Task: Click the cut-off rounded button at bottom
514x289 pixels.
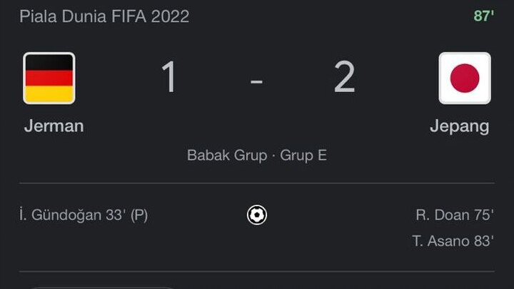Action: pyautogui.click(x=101, y=288)
